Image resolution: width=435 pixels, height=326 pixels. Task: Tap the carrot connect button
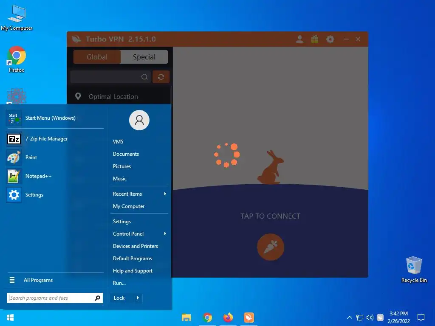pyautogui.click(x=271, y=247)
